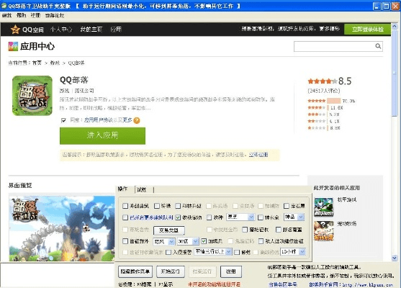Enable the 升级建筑 checkbox
Image resolution: width=401 pixels, height=288 pixels.
[125, 206]
